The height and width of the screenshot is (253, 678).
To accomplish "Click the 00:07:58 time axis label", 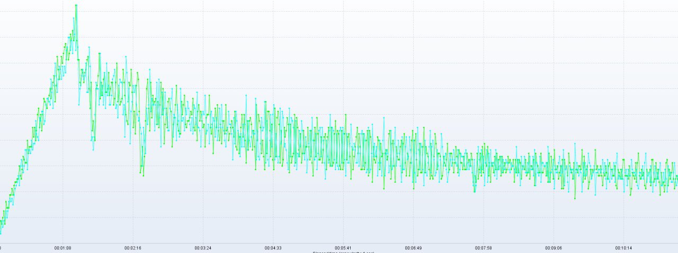I will point(484,247).
